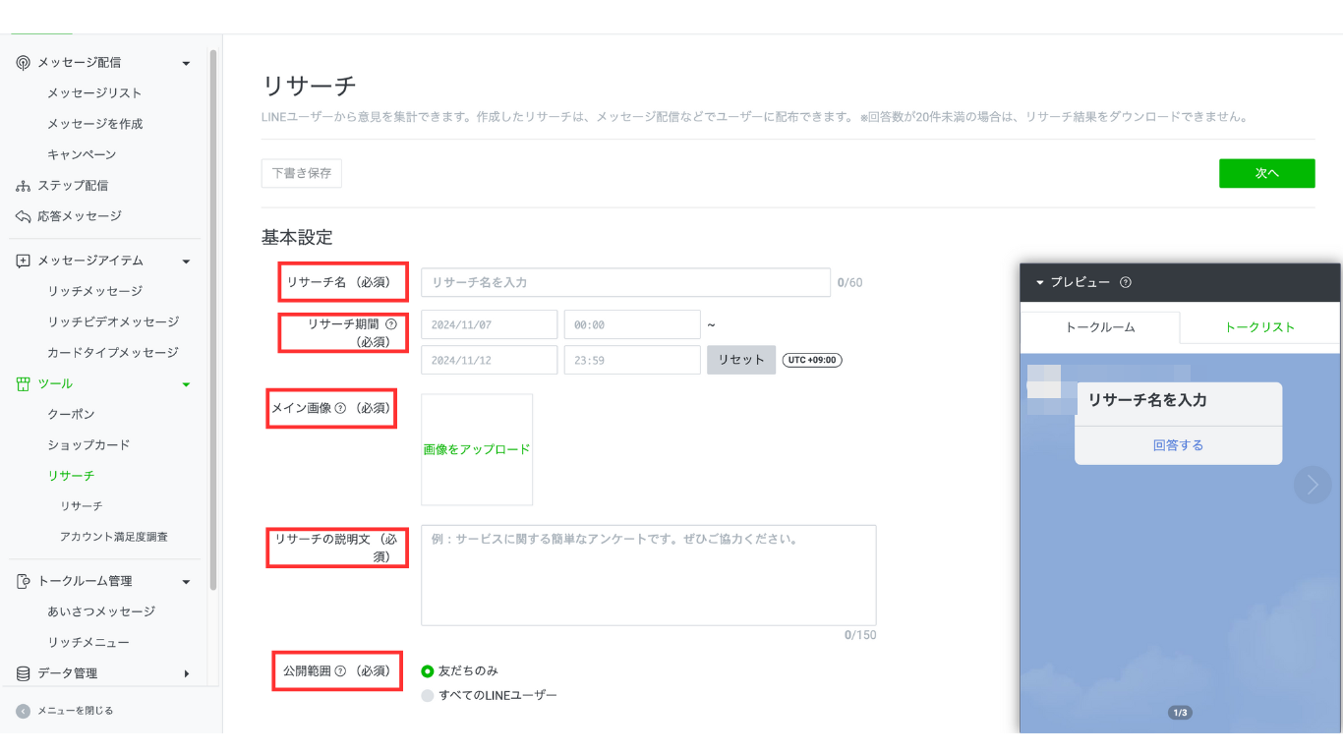Open the クーポン menu item
Image resolution: width=1343 pixels, height=755 pixels.
71,415
